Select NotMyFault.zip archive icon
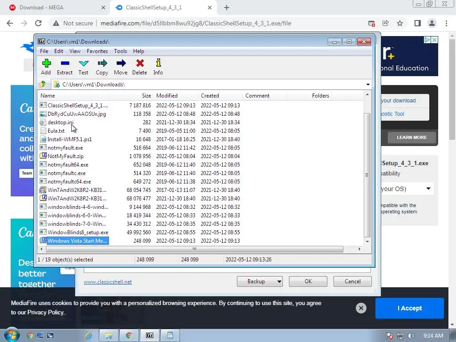 (43, 156)
